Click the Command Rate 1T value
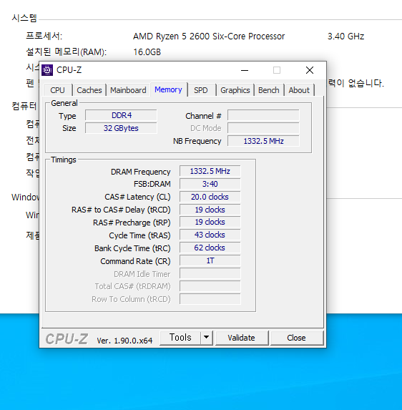Image resolution: width=402 pixels, height=410 pixels. coord(210,260)
